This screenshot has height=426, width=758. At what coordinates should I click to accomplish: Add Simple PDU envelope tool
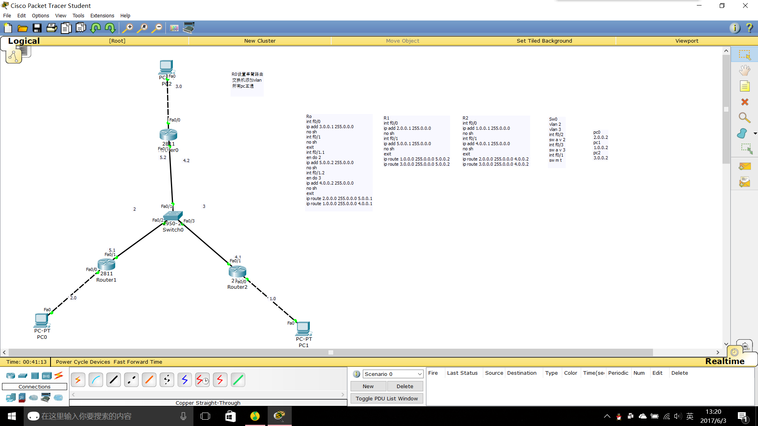tap(745, 166)
